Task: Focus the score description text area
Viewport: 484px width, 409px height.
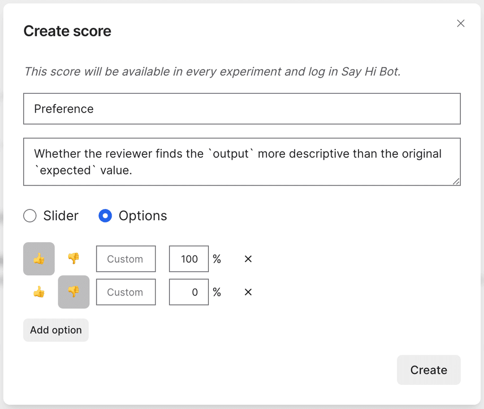Action: [x=242, y=161]
